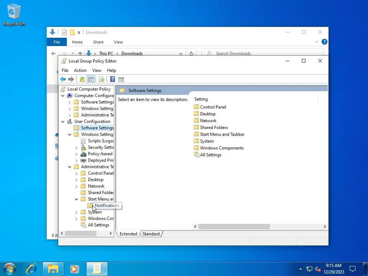Switch to the Standard tab

151,234
